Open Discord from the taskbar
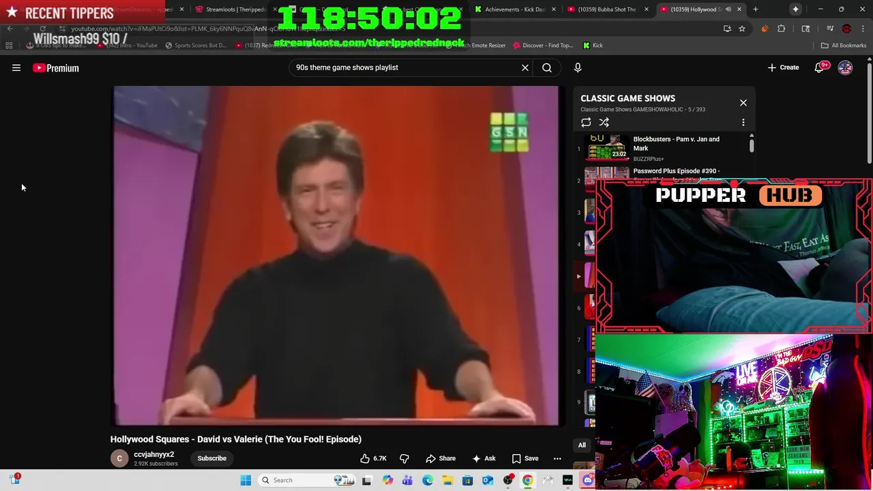873x491 pixels. [x=587, y=480]
